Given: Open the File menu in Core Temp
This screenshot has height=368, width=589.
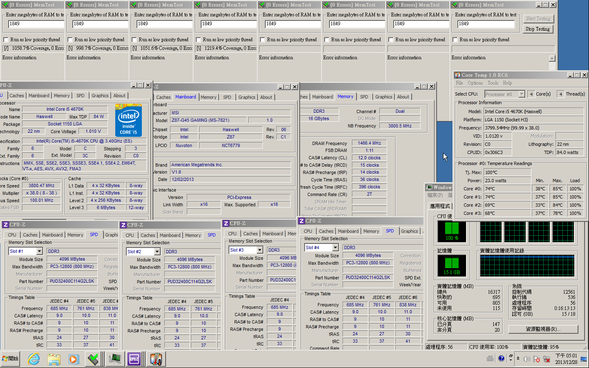Looking at the screenshot, I should 459,83.
